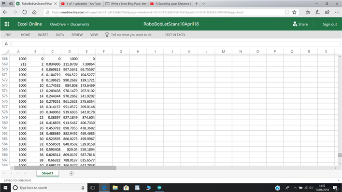Switch to the YouTube uploaded tab
Screen dimensions: 342x192
[x=81, y=4]
